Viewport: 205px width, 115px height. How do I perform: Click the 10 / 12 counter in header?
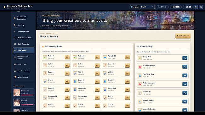(188, 7)
